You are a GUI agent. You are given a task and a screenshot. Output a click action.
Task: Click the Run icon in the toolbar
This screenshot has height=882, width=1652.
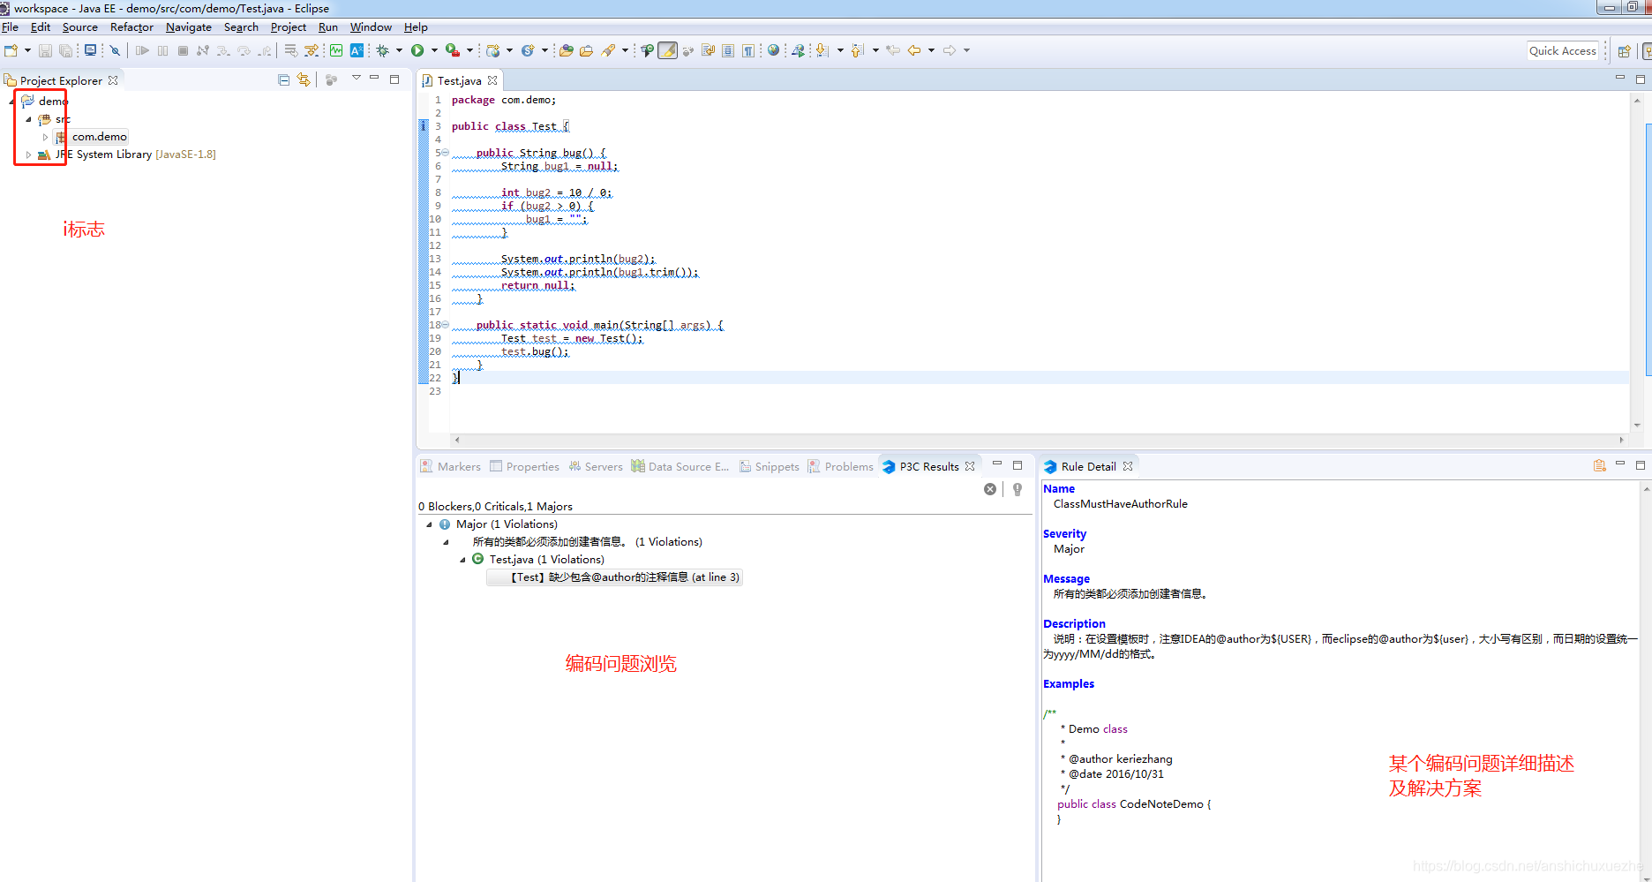[417, 50]
